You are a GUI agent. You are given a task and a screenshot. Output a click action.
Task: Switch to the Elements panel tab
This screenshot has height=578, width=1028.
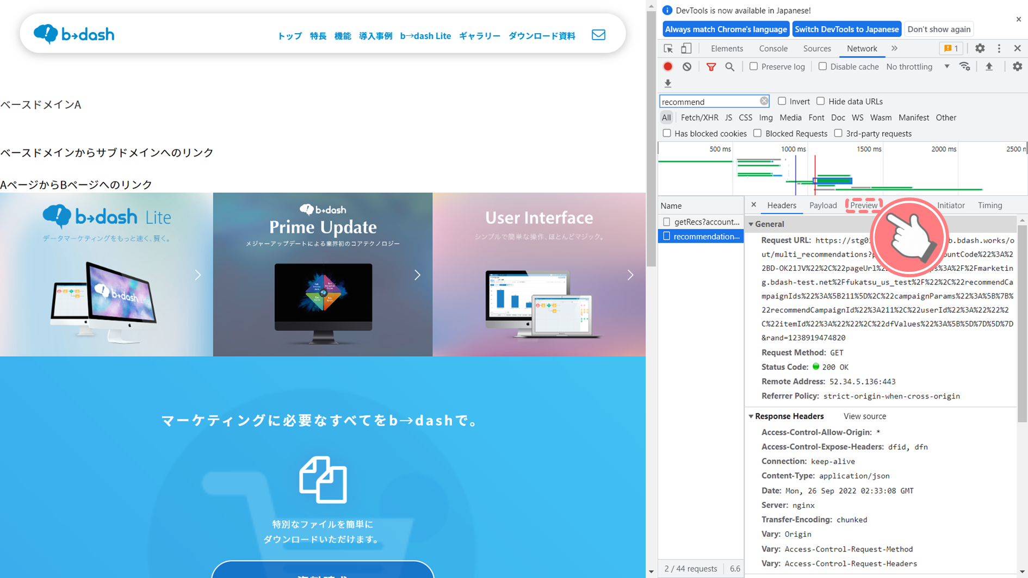(727, 48)
